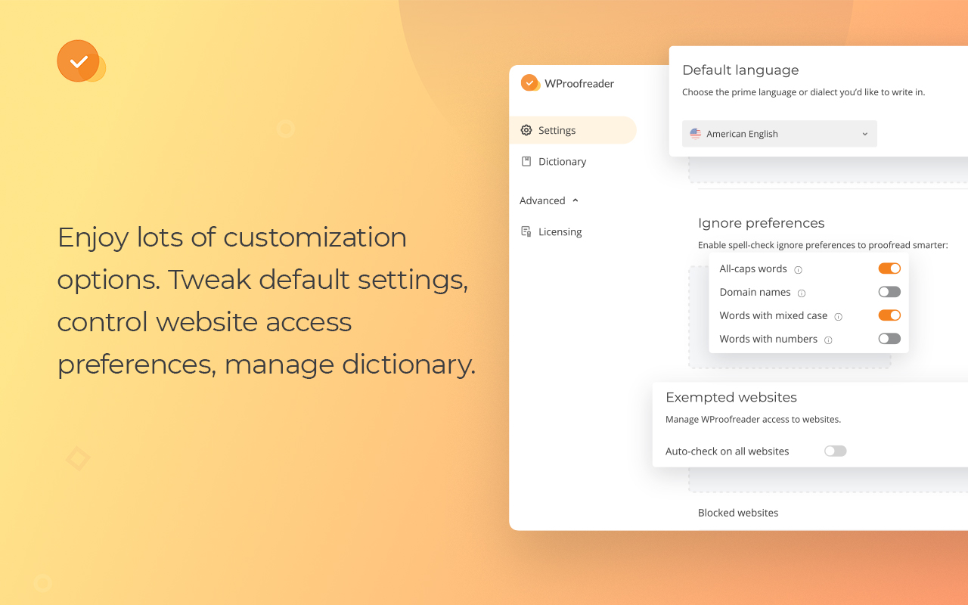968x605 pixels.
Task: Open the American English language dropdown
Action: [780, 134]
